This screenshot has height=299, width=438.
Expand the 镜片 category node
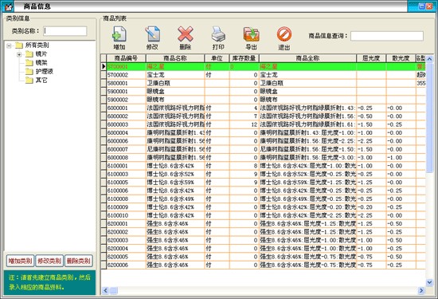[x=19, y=54]
